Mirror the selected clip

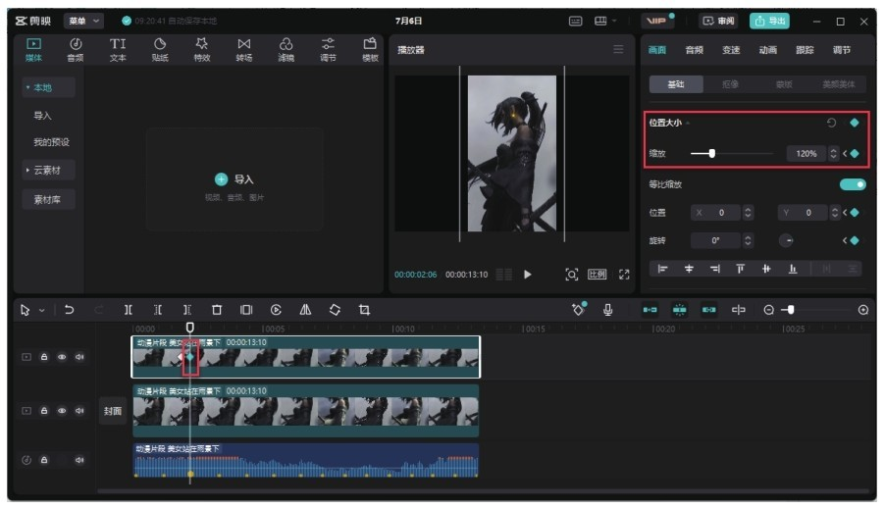(305, 310)
